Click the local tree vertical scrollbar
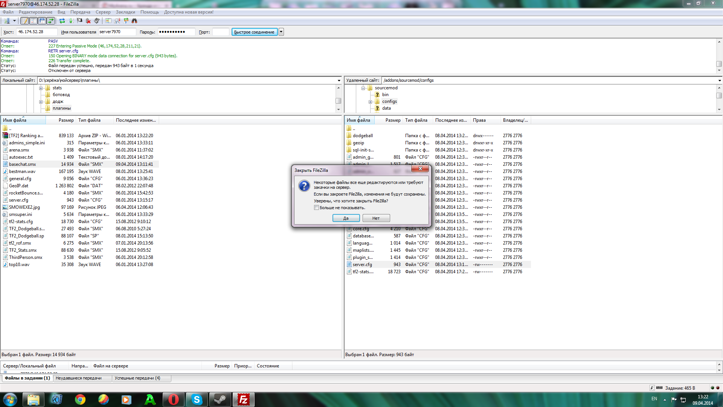This screenshot has width=723, height=407. point(338,99)
